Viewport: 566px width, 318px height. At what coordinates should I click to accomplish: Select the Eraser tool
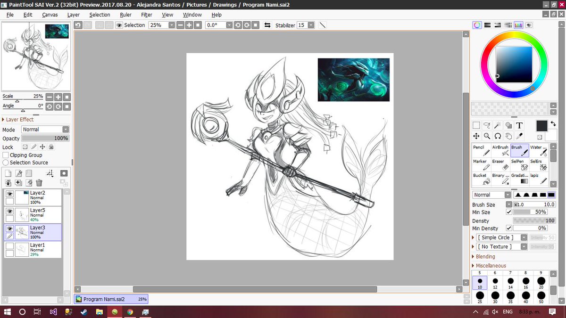point(500,164)
